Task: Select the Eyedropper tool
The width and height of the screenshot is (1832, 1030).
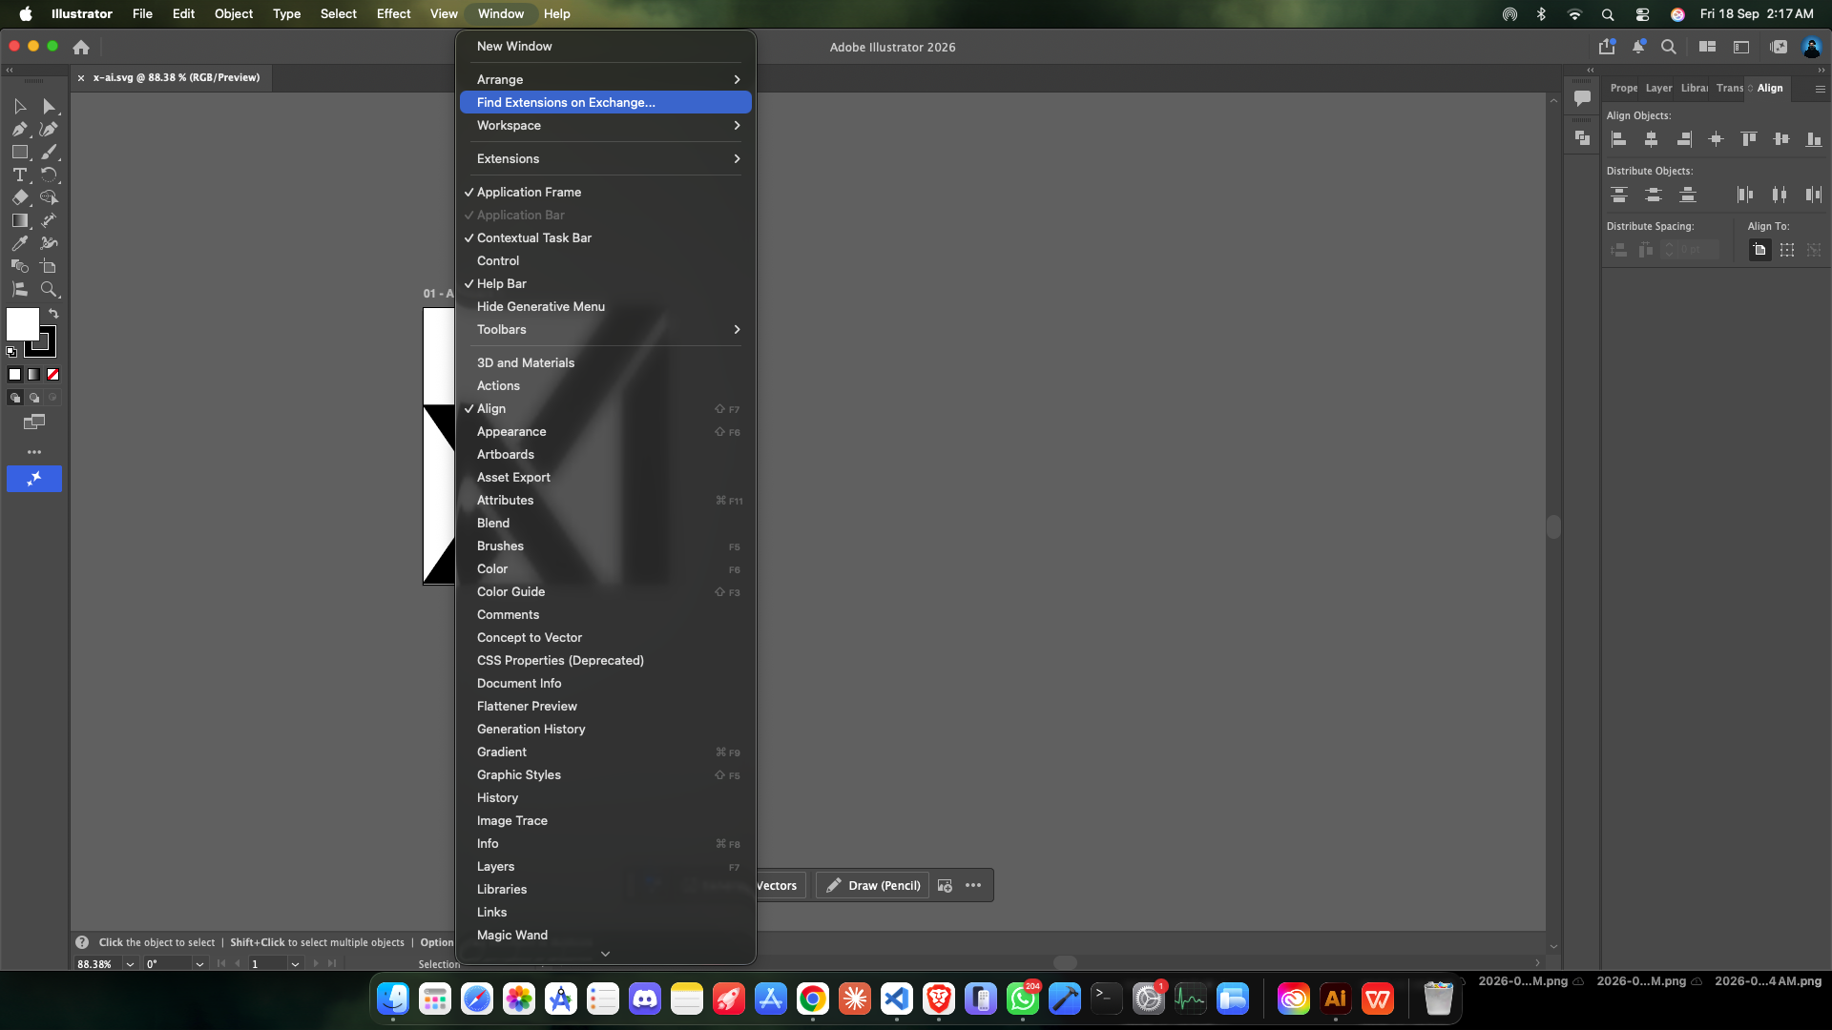Action: point(20,243)
